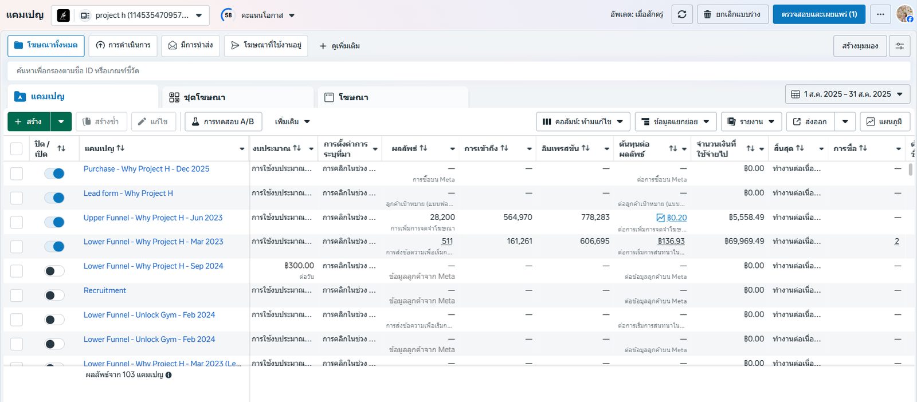
Task: Toggle off Lead form - Why Project H
Action: [x=54, y=198]
